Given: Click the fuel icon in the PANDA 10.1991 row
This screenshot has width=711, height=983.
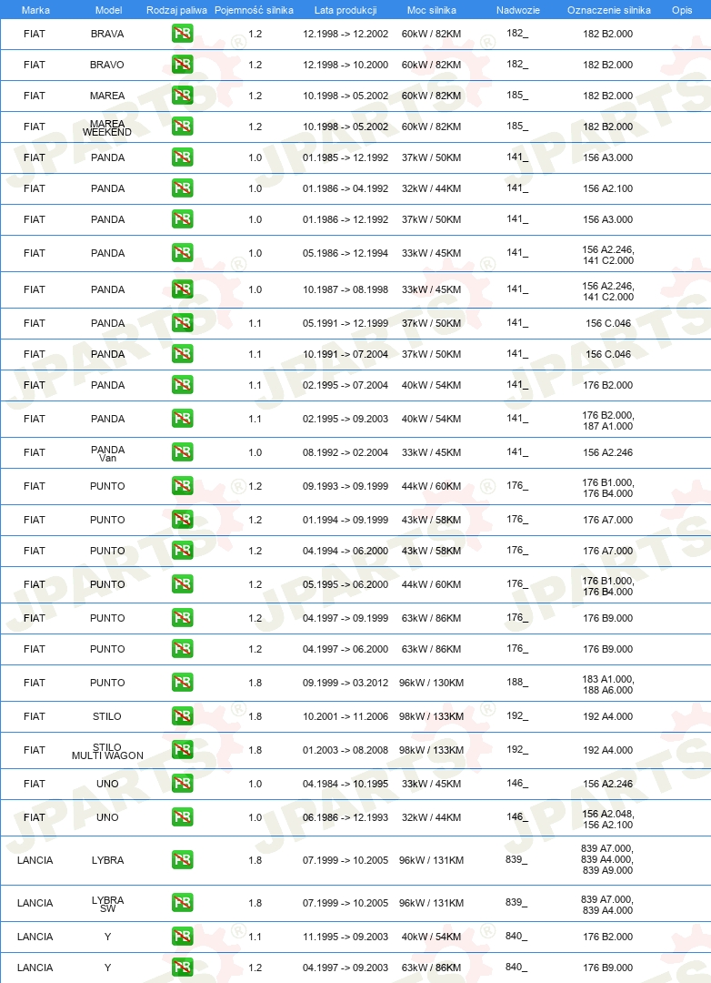Looking at the screenshot, I should pyautogui.click(x=182, y=353).
